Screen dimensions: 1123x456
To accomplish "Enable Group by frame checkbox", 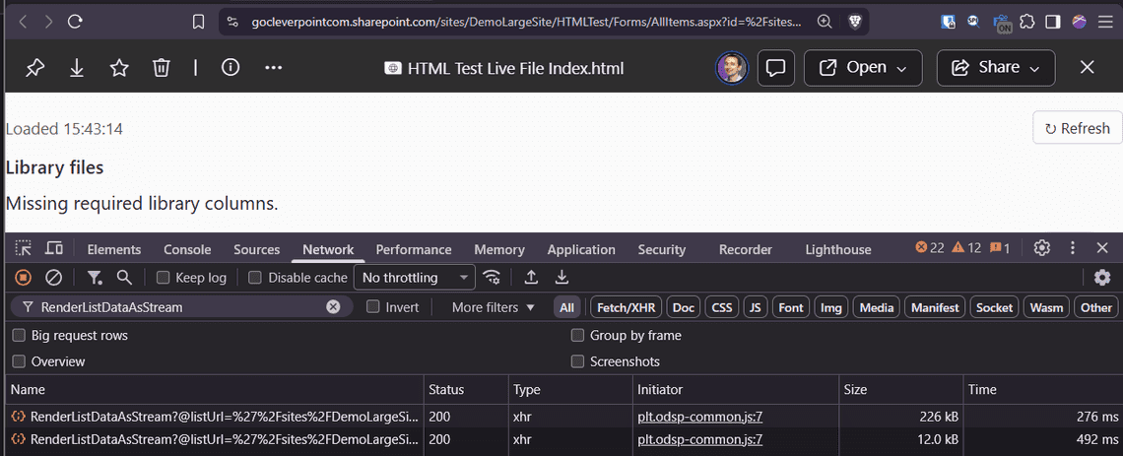I will (577, 335).
